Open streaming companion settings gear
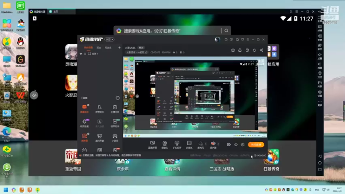This screenshot has width=345, height=194. pos(243,144)
